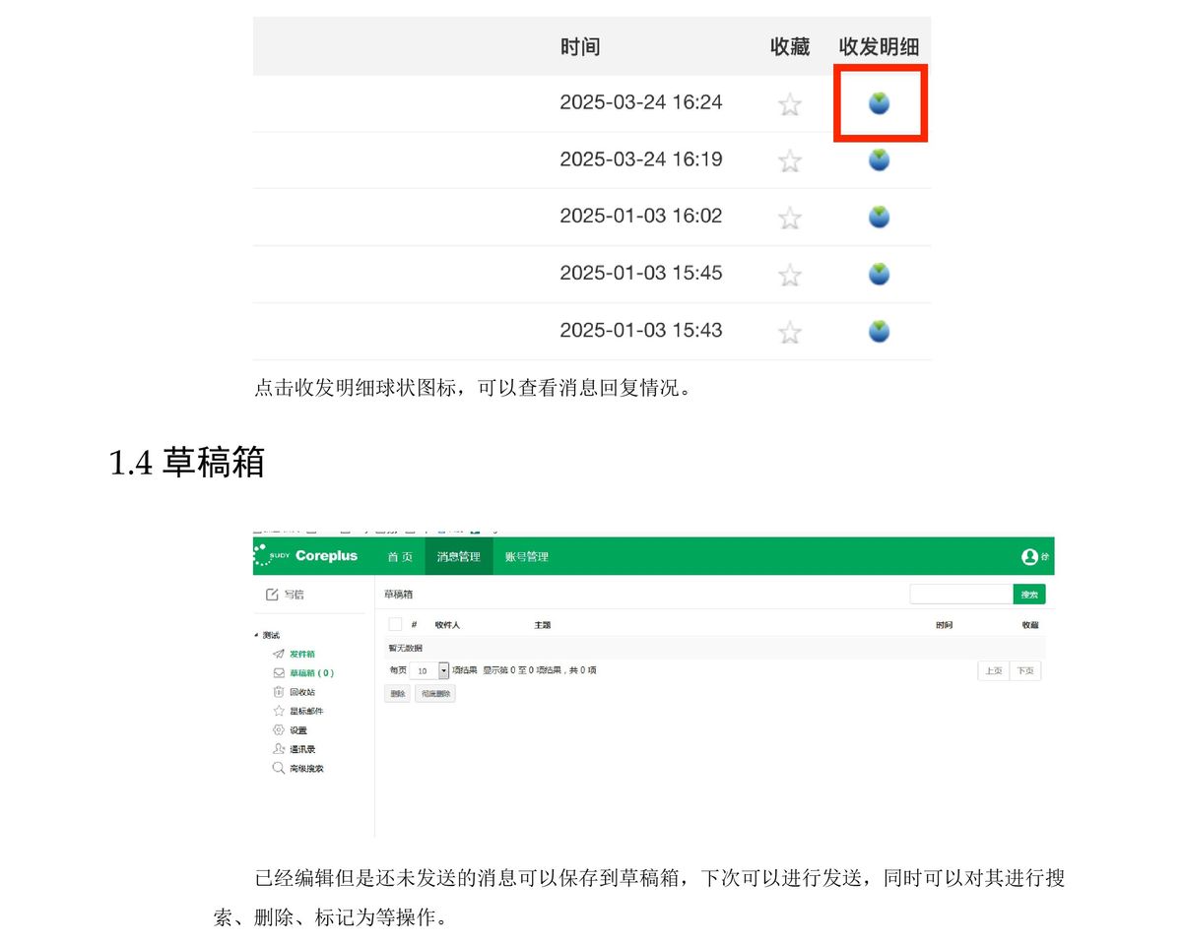The width and height of the screenshot is (1182, 944).
Task: Open send/receive details for 2025-03-24 16:19
Action: (879, 159)
